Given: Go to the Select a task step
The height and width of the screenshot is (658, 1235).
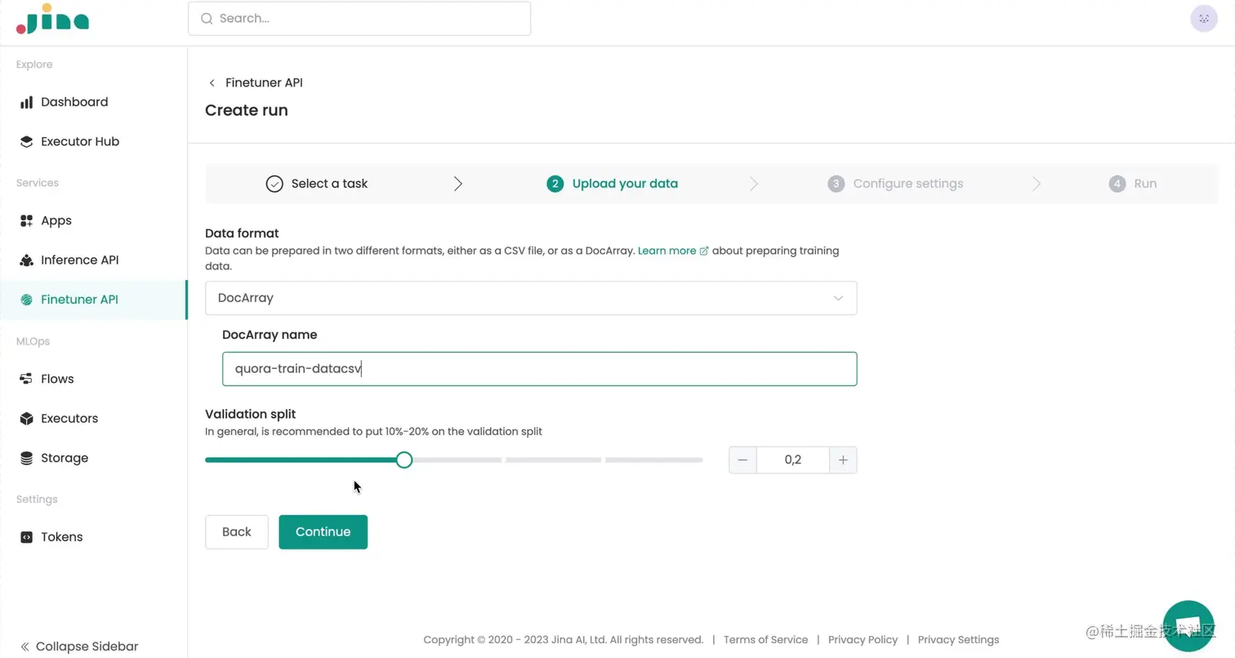Looking at the screenshot, I should coord(317,184).
